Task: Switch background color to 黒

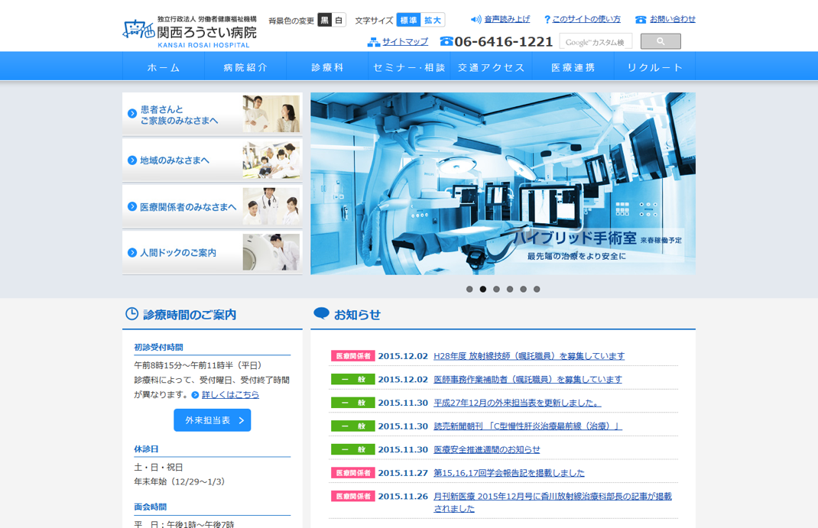Action: [x=324, y=21]
